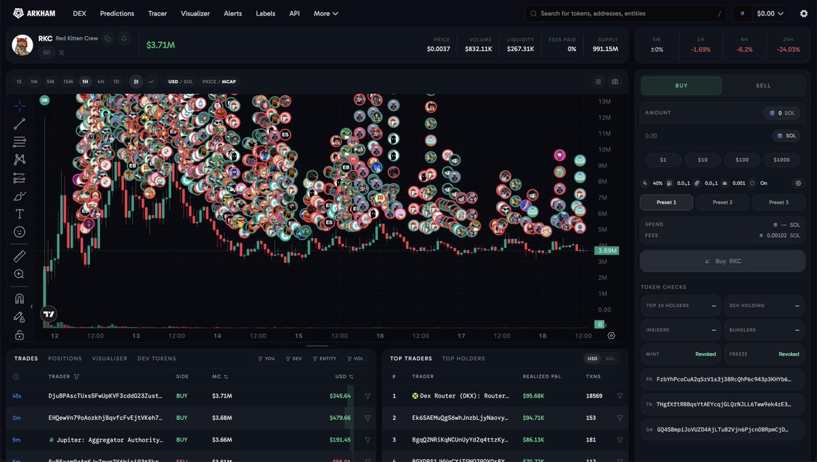Screen dimensions: 817x462
Task: Select the ruler measure tool
Action: tap(19, 257)
